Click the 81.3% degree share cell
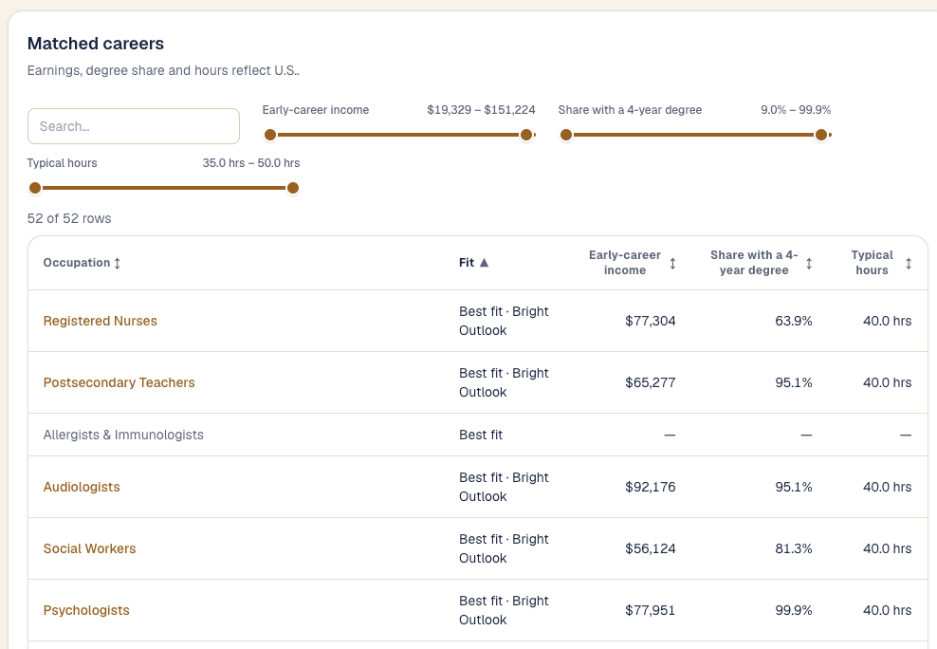The height and width of the screenshot is (649, 937). (x=794, y=548)
